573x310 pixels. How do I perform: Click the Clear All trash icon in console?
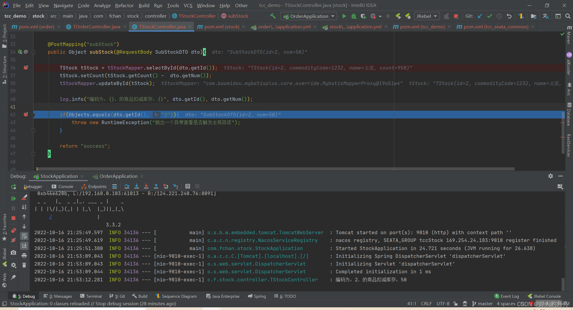coord(24,265)
